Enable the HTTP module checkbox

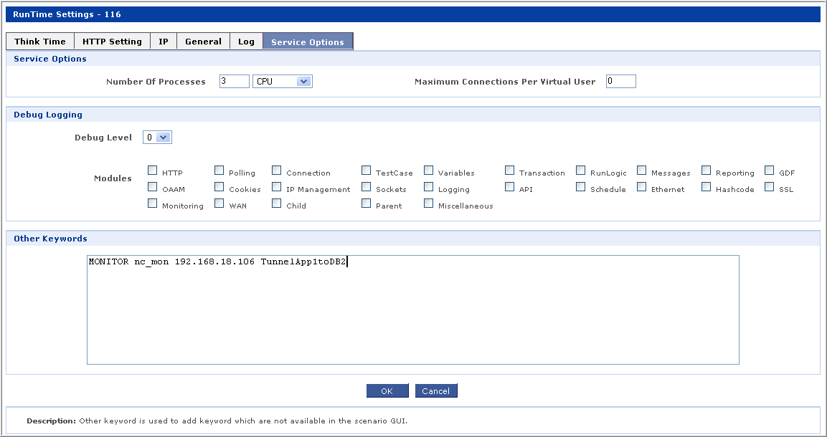pyautogui.click(x=152, y=171)
